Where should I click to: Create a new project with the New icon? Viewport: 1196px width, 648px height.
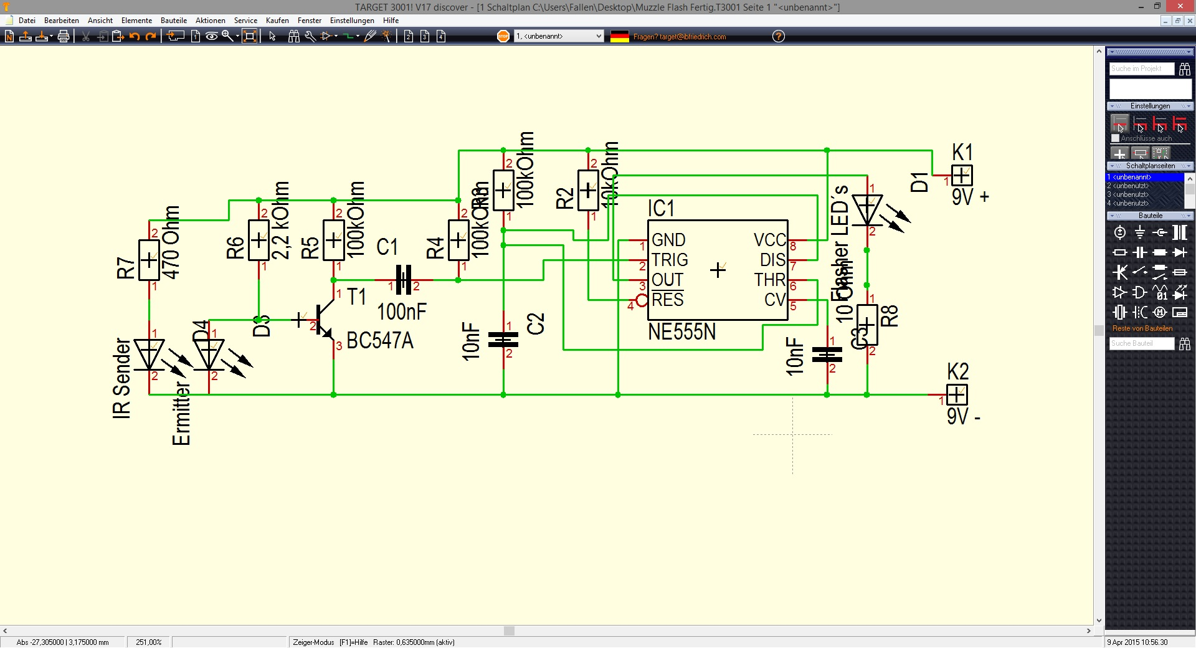[9, 37]
